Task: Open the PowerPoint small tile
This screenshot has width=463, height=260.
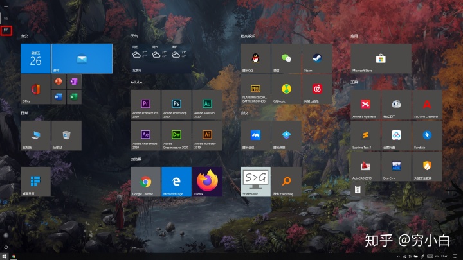Action: click(x=59, y=82)
